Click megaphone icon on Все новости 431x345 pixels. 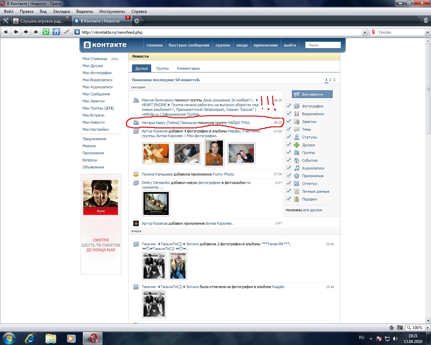[x=296, y=94]
